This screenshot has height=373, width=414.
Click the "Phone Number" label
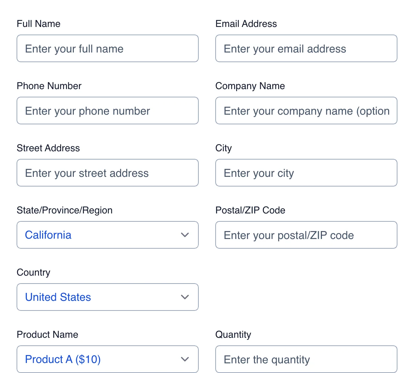tap(49, 86)
